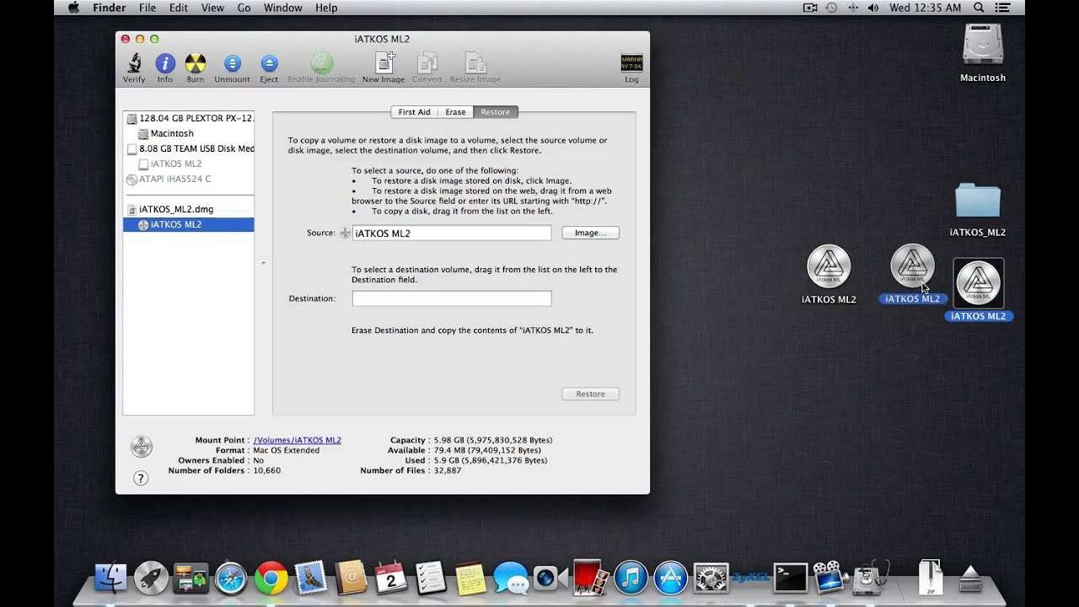Select 128.04 GB PLEXTOR disk in sidebar

pos(189,118)
